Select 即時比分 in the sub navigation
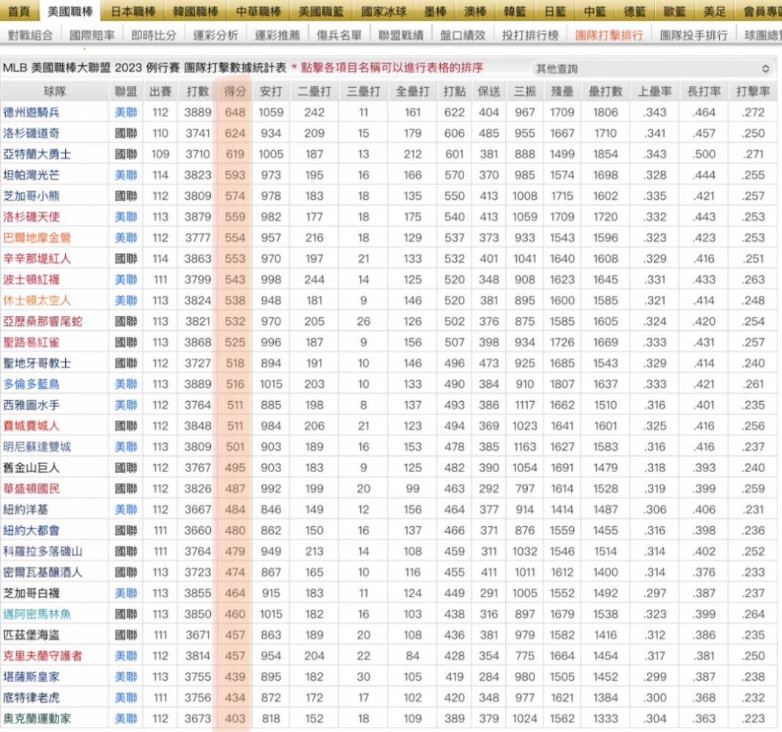 tap(154, 35)
